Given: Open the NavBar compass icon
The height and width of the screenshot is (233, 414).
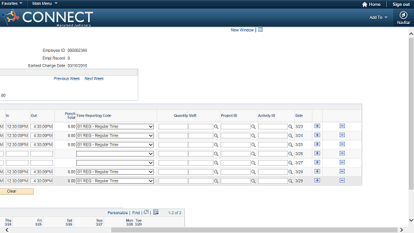Looking at the screenshot, I should [403, 16].
